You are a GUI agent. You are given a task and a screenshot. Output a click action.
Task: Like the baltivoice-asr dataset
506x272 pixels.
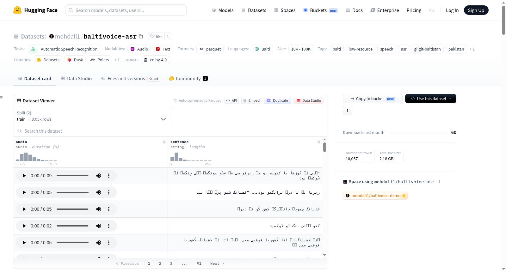pyautogui.click(x=156, y=36)
